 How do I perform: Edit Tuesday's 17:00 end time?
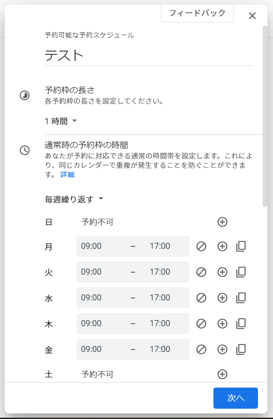point(160,272)
